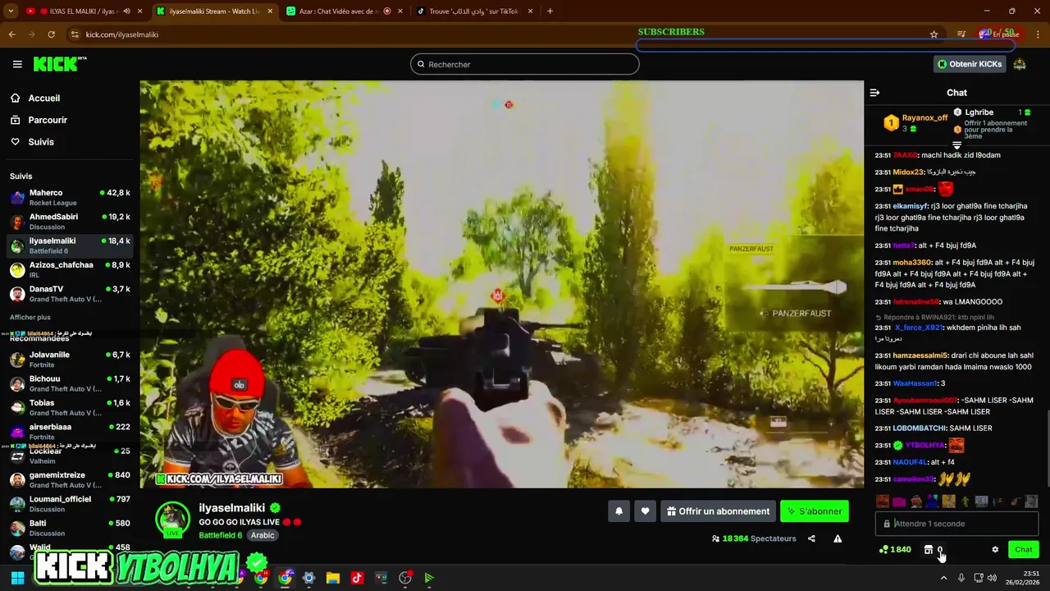Collapse the chat panel with the arrow icon
Screen dimensions: 1050x591
pyautogui.click(x=874, y=93)
